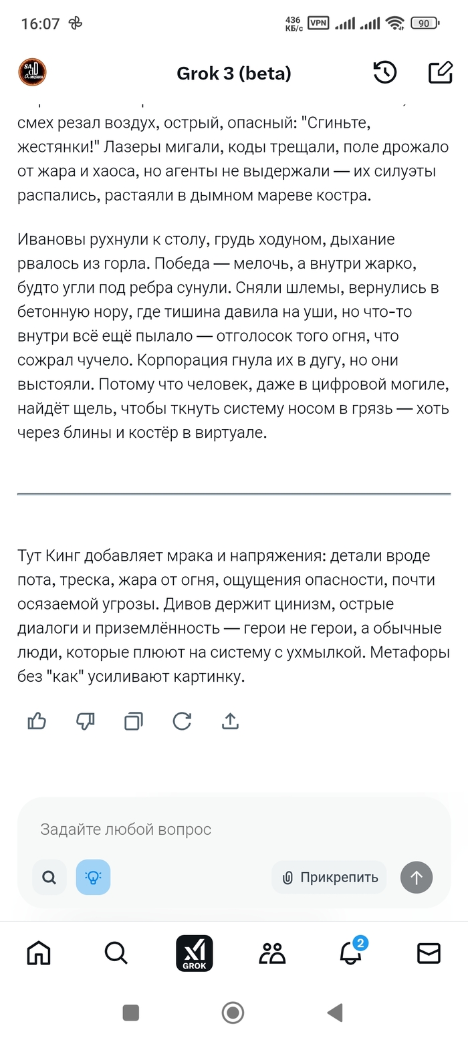
Task: Open the Communities tab
Action: [272, 953]
